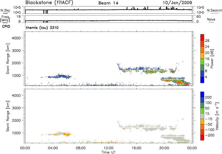Click the '12' label on the Power colorbar
This screenshot has width=222, height=154.
pos(207,65)
